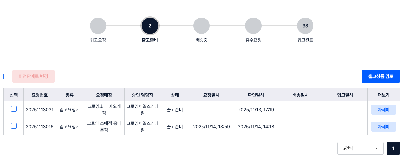Image resolution: width=404 pixels, height=160 pixels.
Task: Check the box for request 20251113031
Action: point(14,109)
